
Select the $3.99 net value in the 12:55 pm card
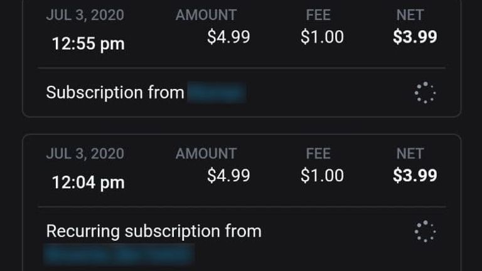coord(415,37)
